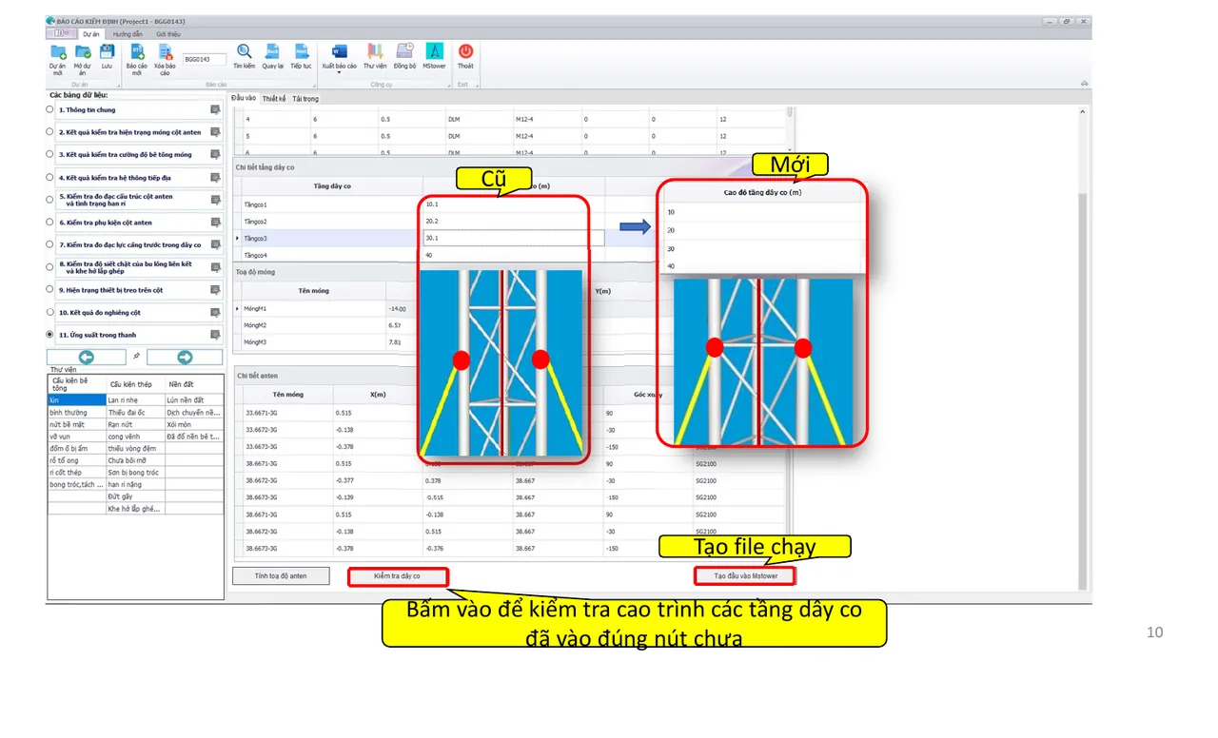The height and width of the screenshot is (738, 1218).
Task: Click the pin icon between arrow buttons
Action: (136, 358)
